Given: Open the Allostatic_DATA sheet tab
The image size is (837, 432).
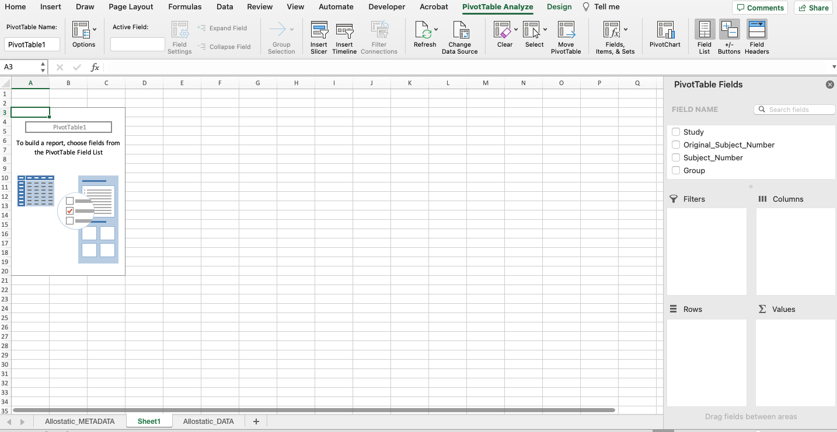Looking at the screenshot, I should pos(208,421).
